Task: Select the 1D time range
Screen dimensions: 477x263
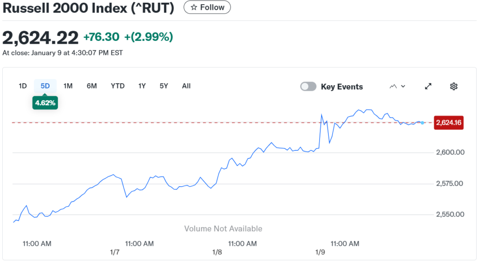Action: 23,86
